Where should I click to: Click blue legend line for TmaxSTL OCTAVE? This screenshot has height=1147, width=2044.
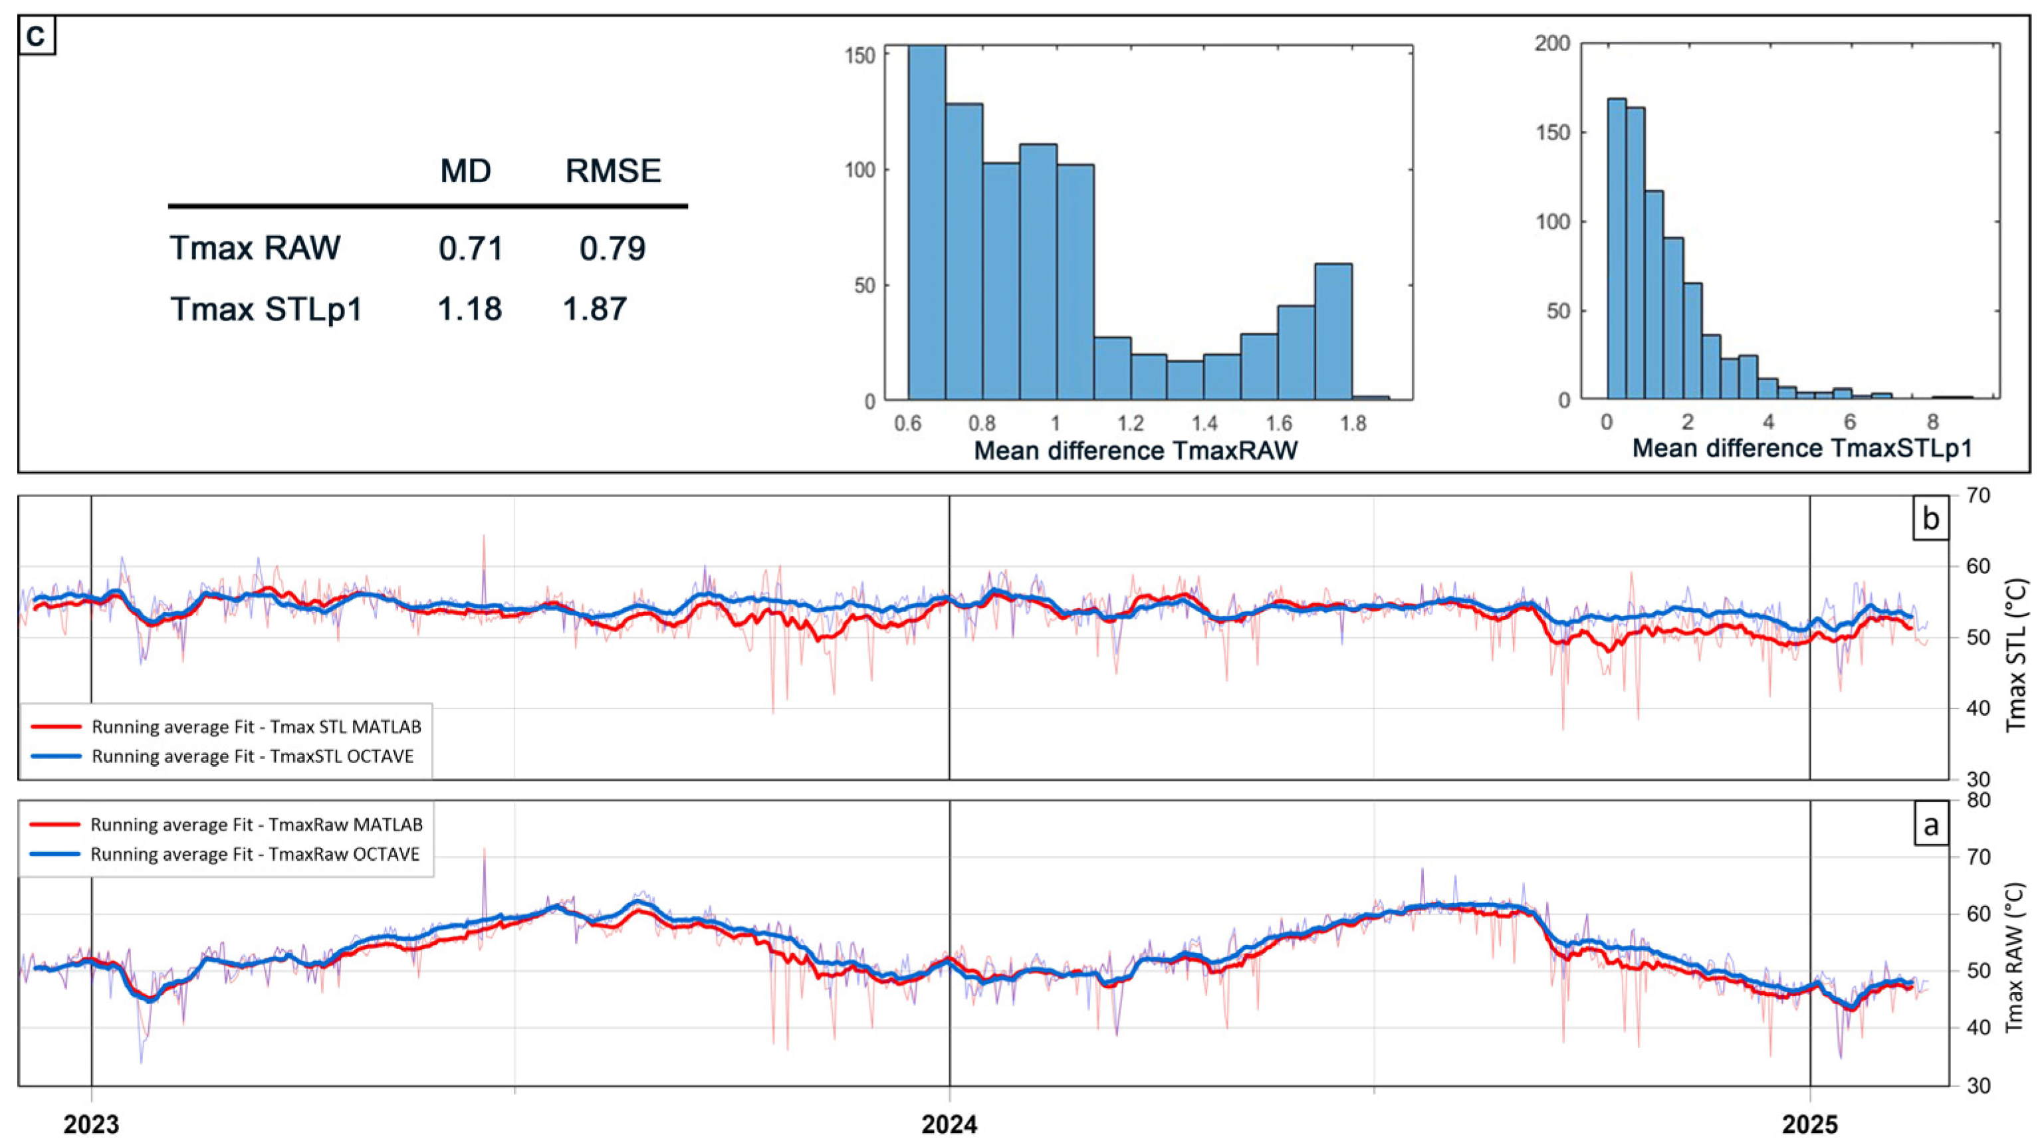tap(56, 756)
